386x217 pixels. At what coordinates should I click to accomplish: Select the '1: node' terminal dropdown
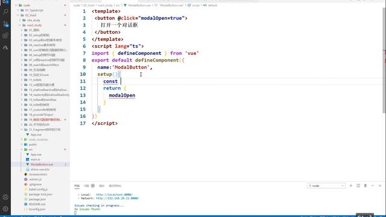coord(326,186)
